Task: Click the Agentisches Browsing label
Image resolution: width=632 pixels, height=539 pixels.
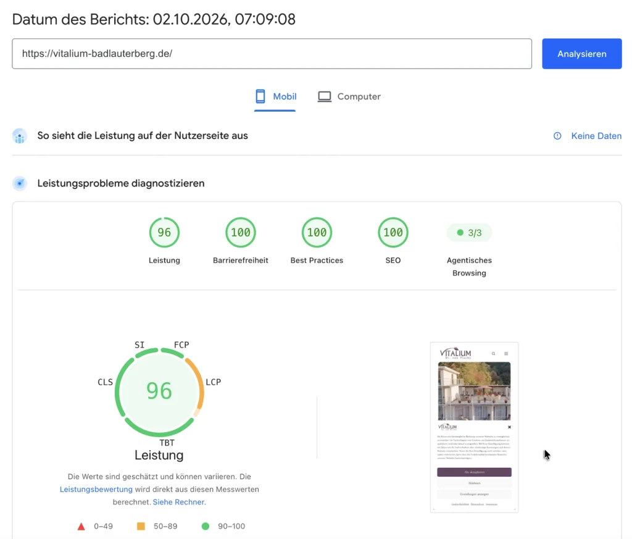Action: [469, 267]
